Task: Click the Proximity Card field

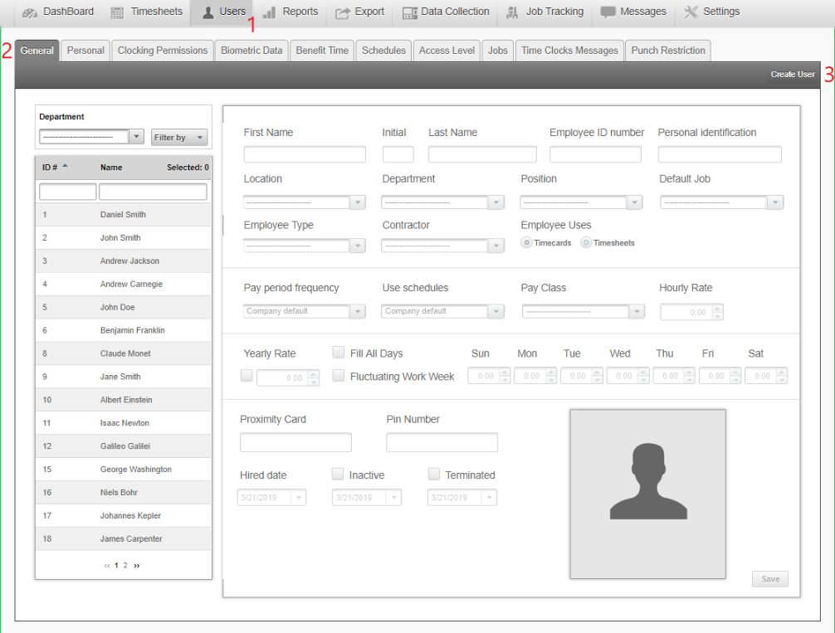Action: pos(295,442)
